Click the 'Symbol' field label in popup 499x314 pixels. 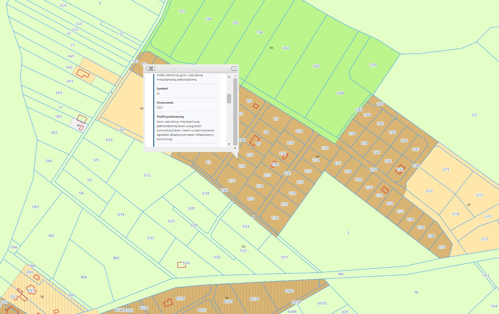click(x=162, y=88)
